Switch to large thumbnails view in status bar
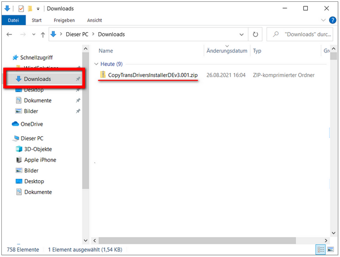 (330, 250)
